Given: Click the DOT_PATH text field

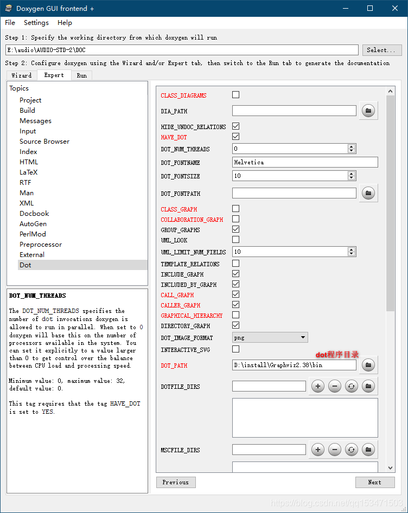Looking at the screenshot, I should pos(294,365).
